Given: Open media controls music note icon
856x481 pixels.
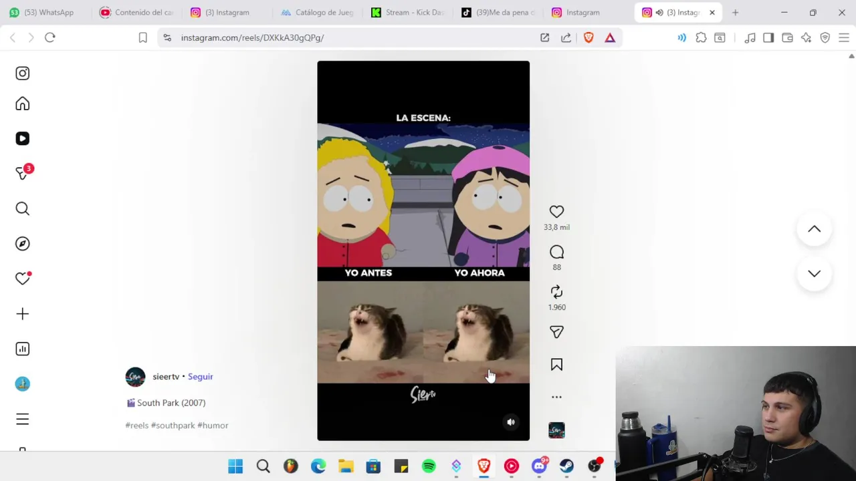Looking at the screenshot, I should coord(750,38).
